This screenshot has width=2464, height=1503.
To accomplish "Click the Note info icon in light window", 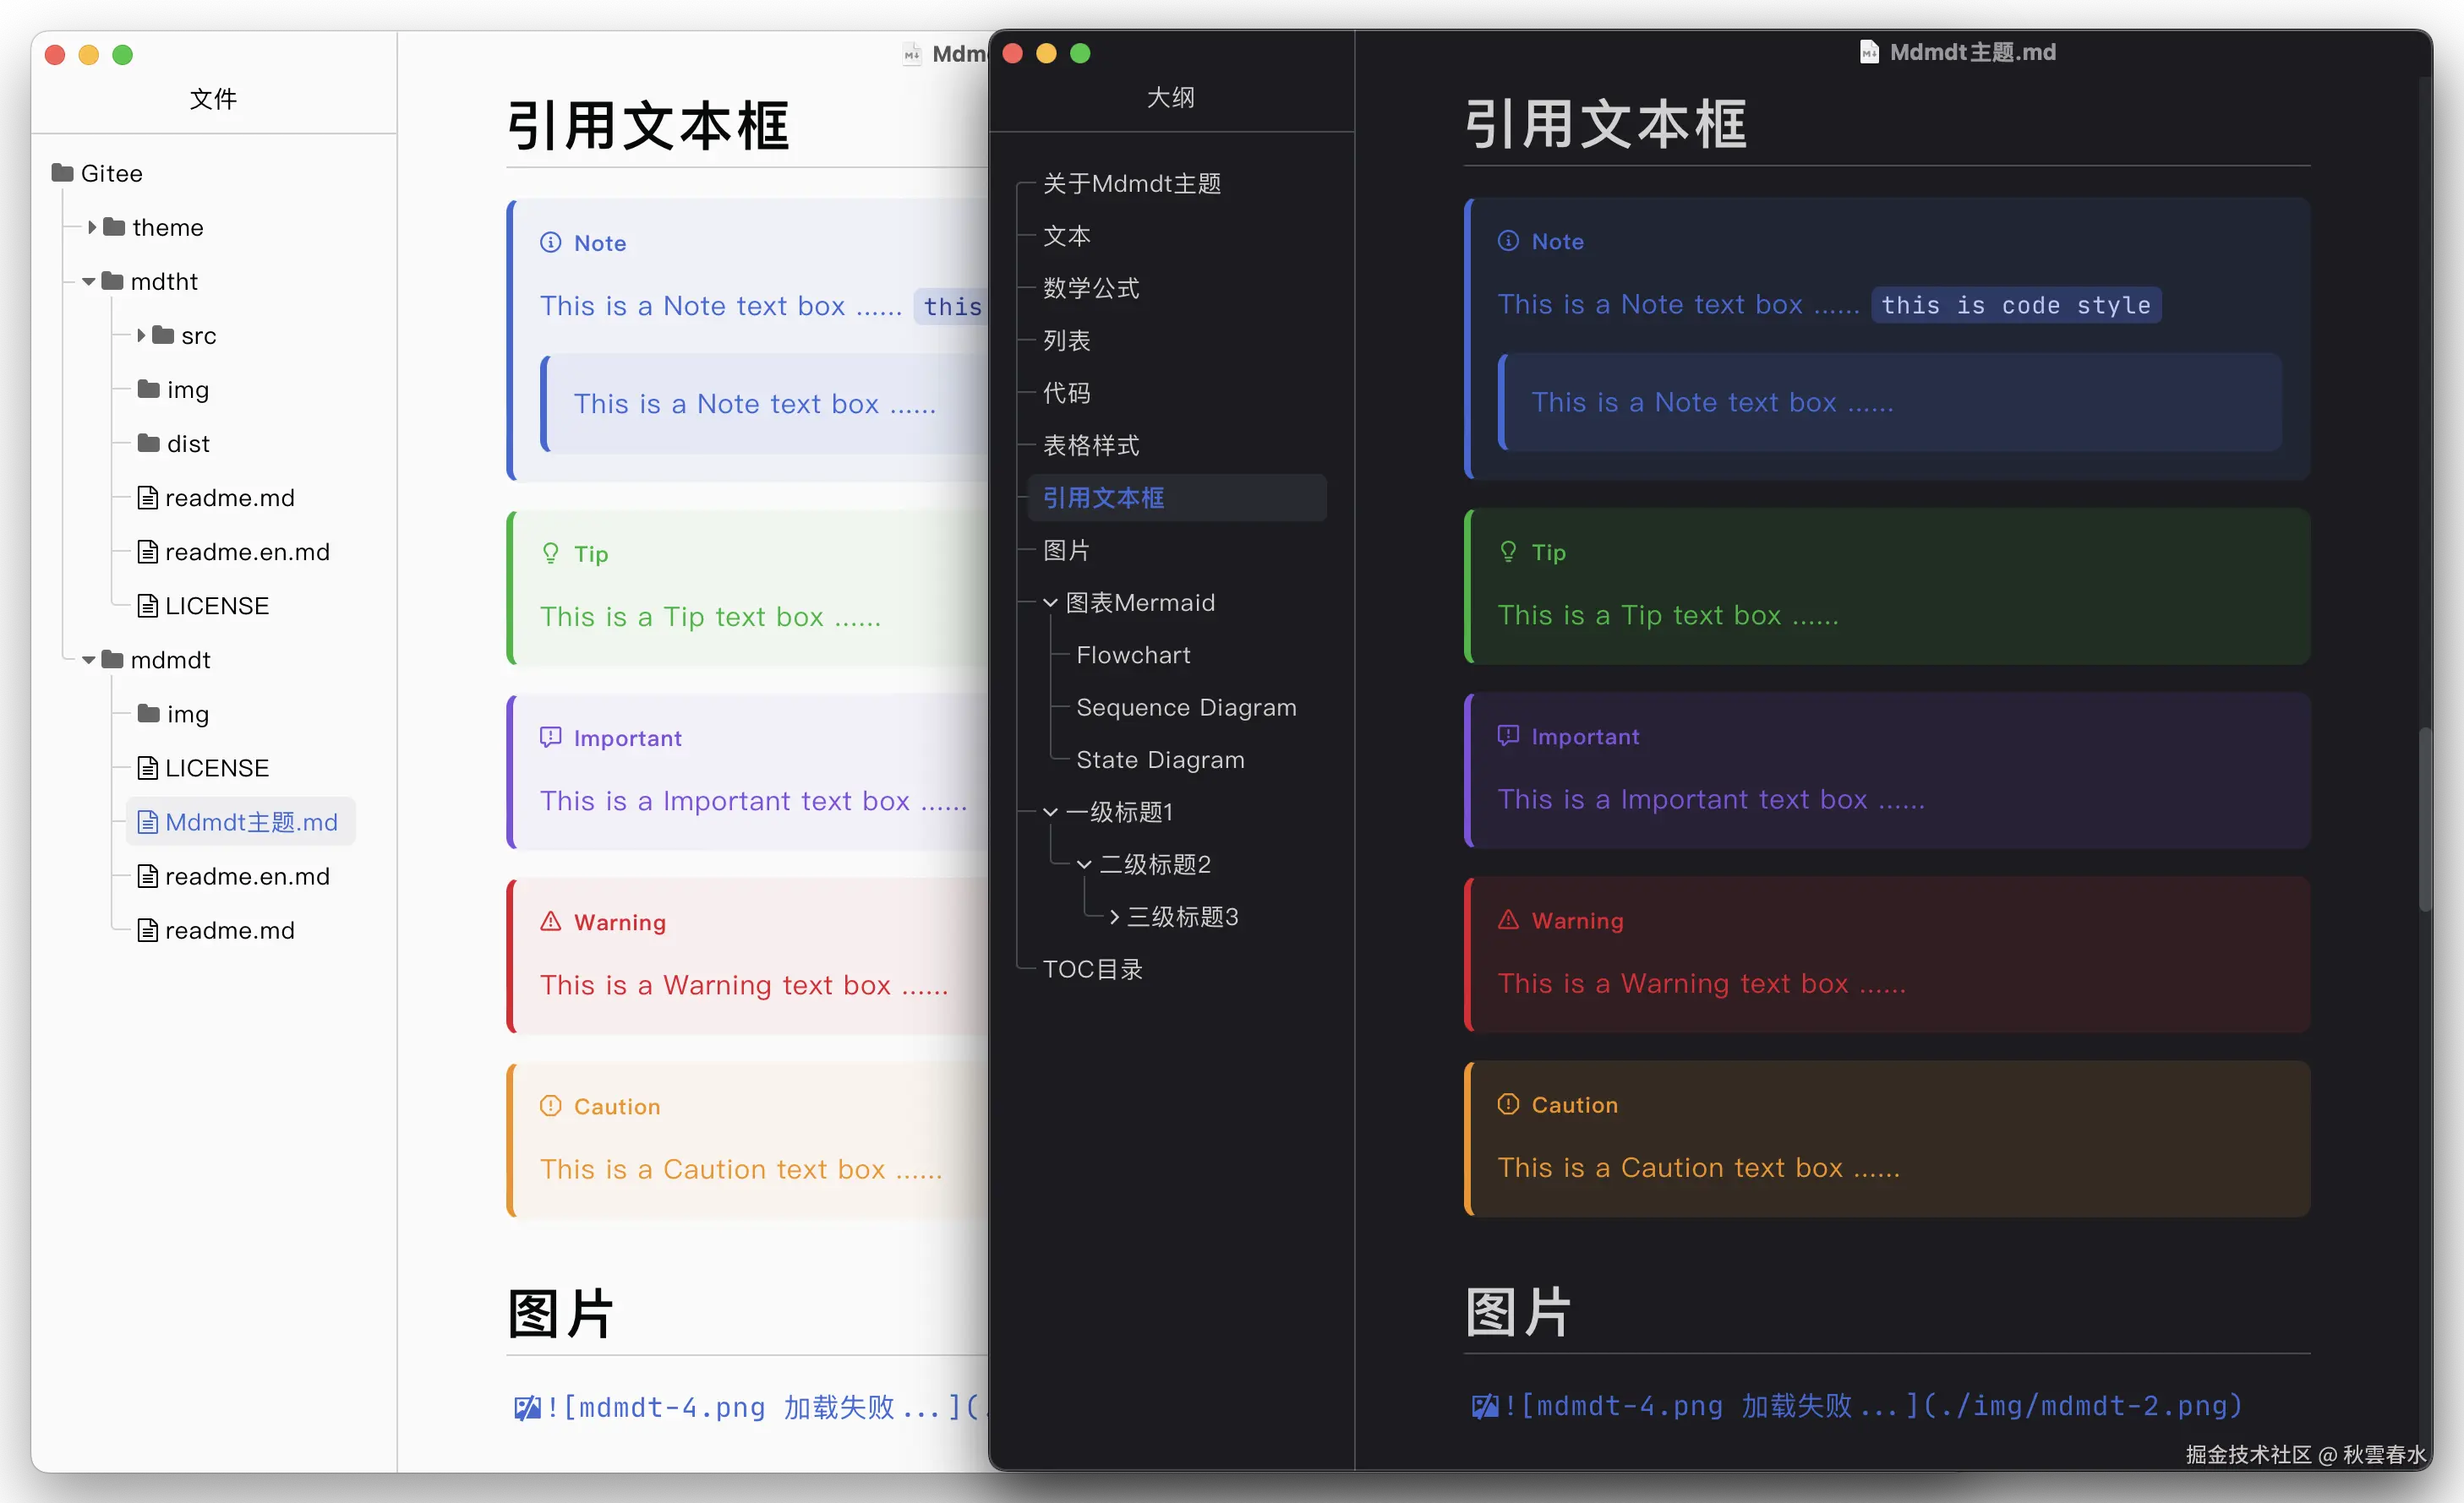I will pos(551,242).
